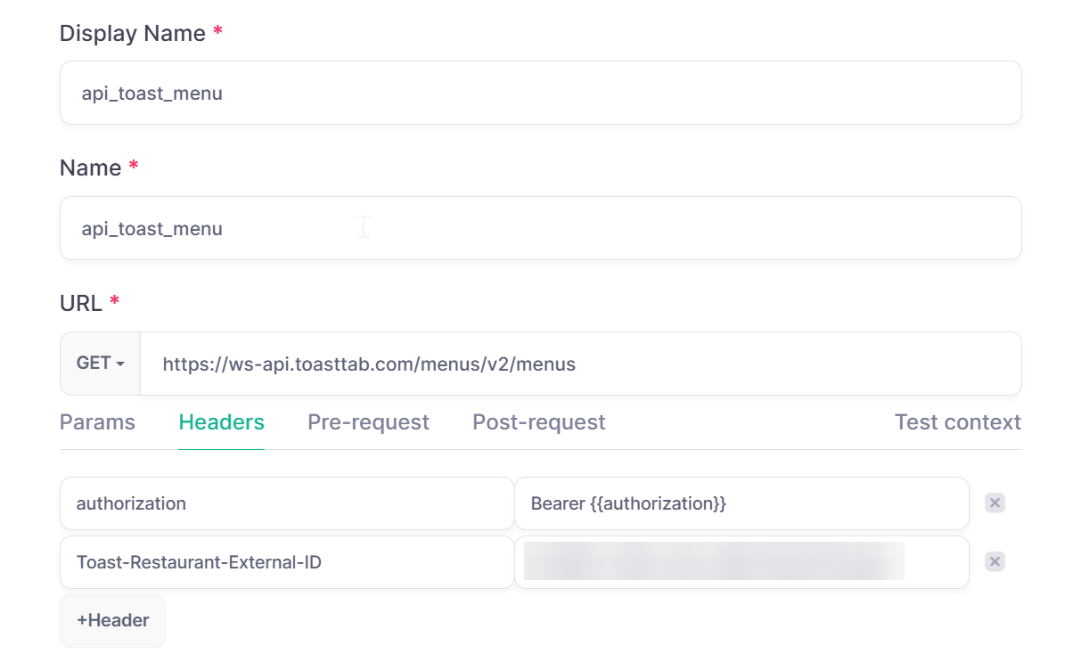Click the blurred header value field
1073x654 pixels.
pos(741,562)
